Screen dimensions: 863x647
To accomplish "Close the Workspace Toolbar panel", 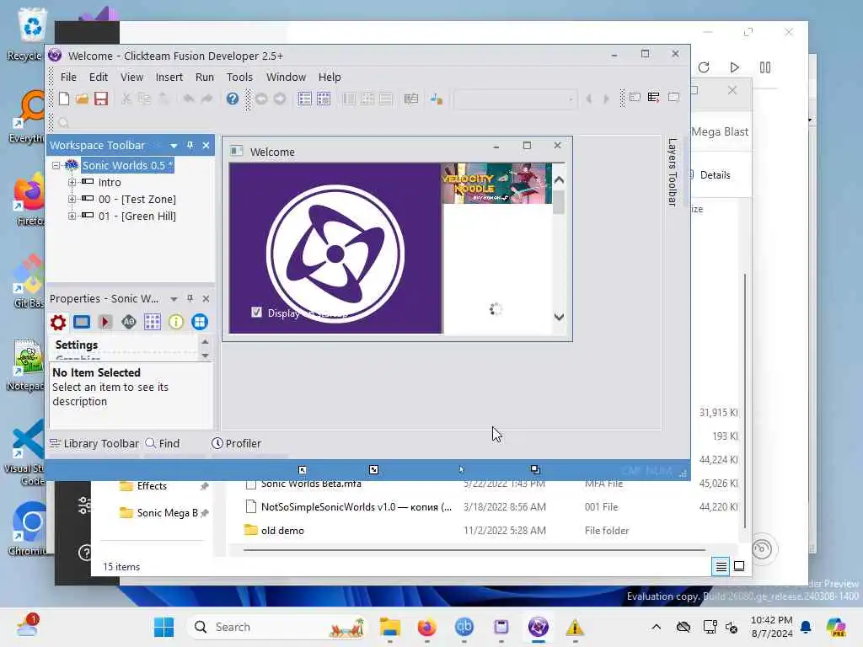I will click(206, 145).
